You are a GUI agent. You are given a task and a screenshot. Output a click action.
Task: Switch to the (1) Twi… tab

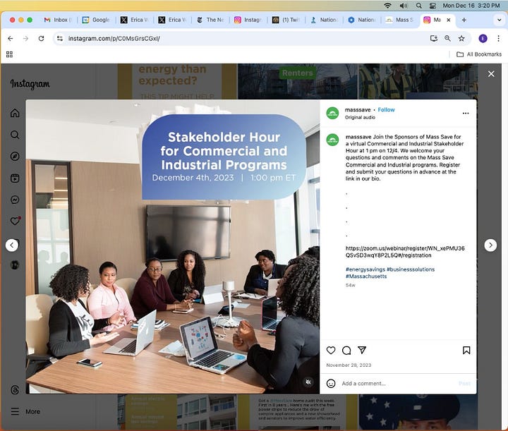coord(286,20)
